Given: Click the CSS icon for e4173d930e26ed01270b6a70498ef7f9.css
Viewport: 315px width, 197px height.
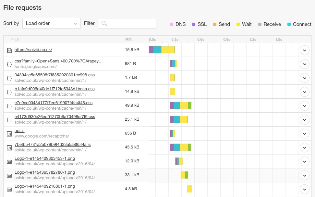Looking at the screenshot, I should click(x=9, y=120).
